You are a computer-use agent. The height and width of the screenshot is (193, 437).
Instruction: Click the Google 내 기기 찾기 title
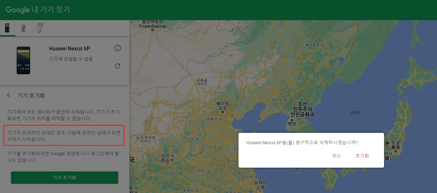pyautogui.click(x=38, y=10)
